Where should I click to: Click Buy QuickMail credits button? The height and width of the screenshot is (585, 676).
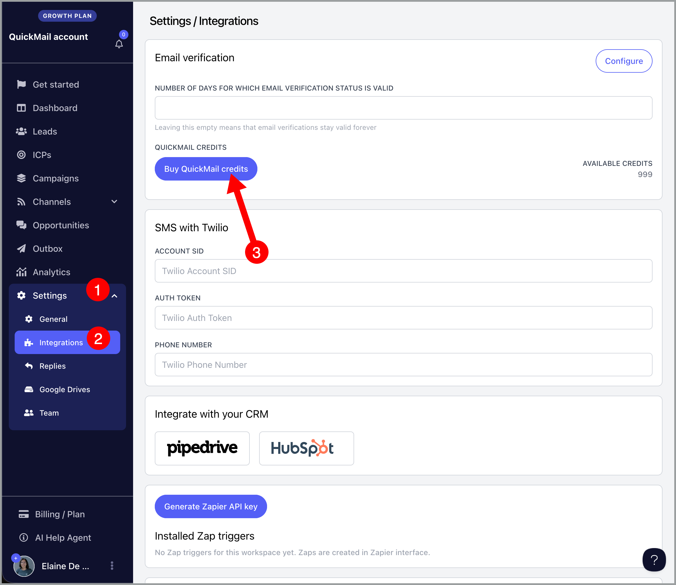[x=206, y=169]
